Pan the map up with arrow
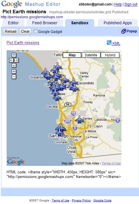Viewport: 139px width, 204px height. (14, 55)
